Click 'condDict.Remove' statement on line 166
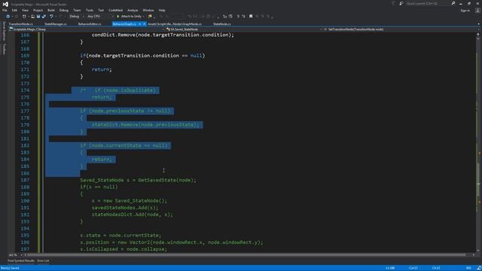This screenshot has height=271, width=482. click(163, 35)
